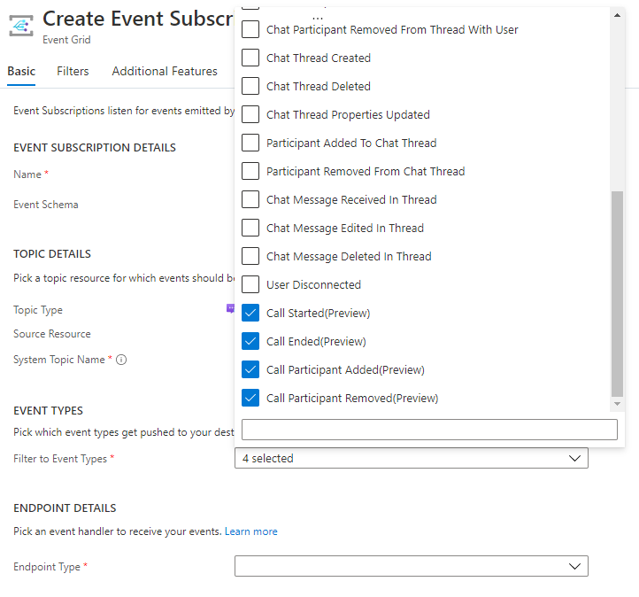
Task: Click the "Event Schema" label
Action: point(46,205)
